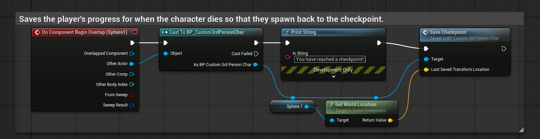
Task: Click the Sphere 1 variable output pin
Action: tap(307, 106)
